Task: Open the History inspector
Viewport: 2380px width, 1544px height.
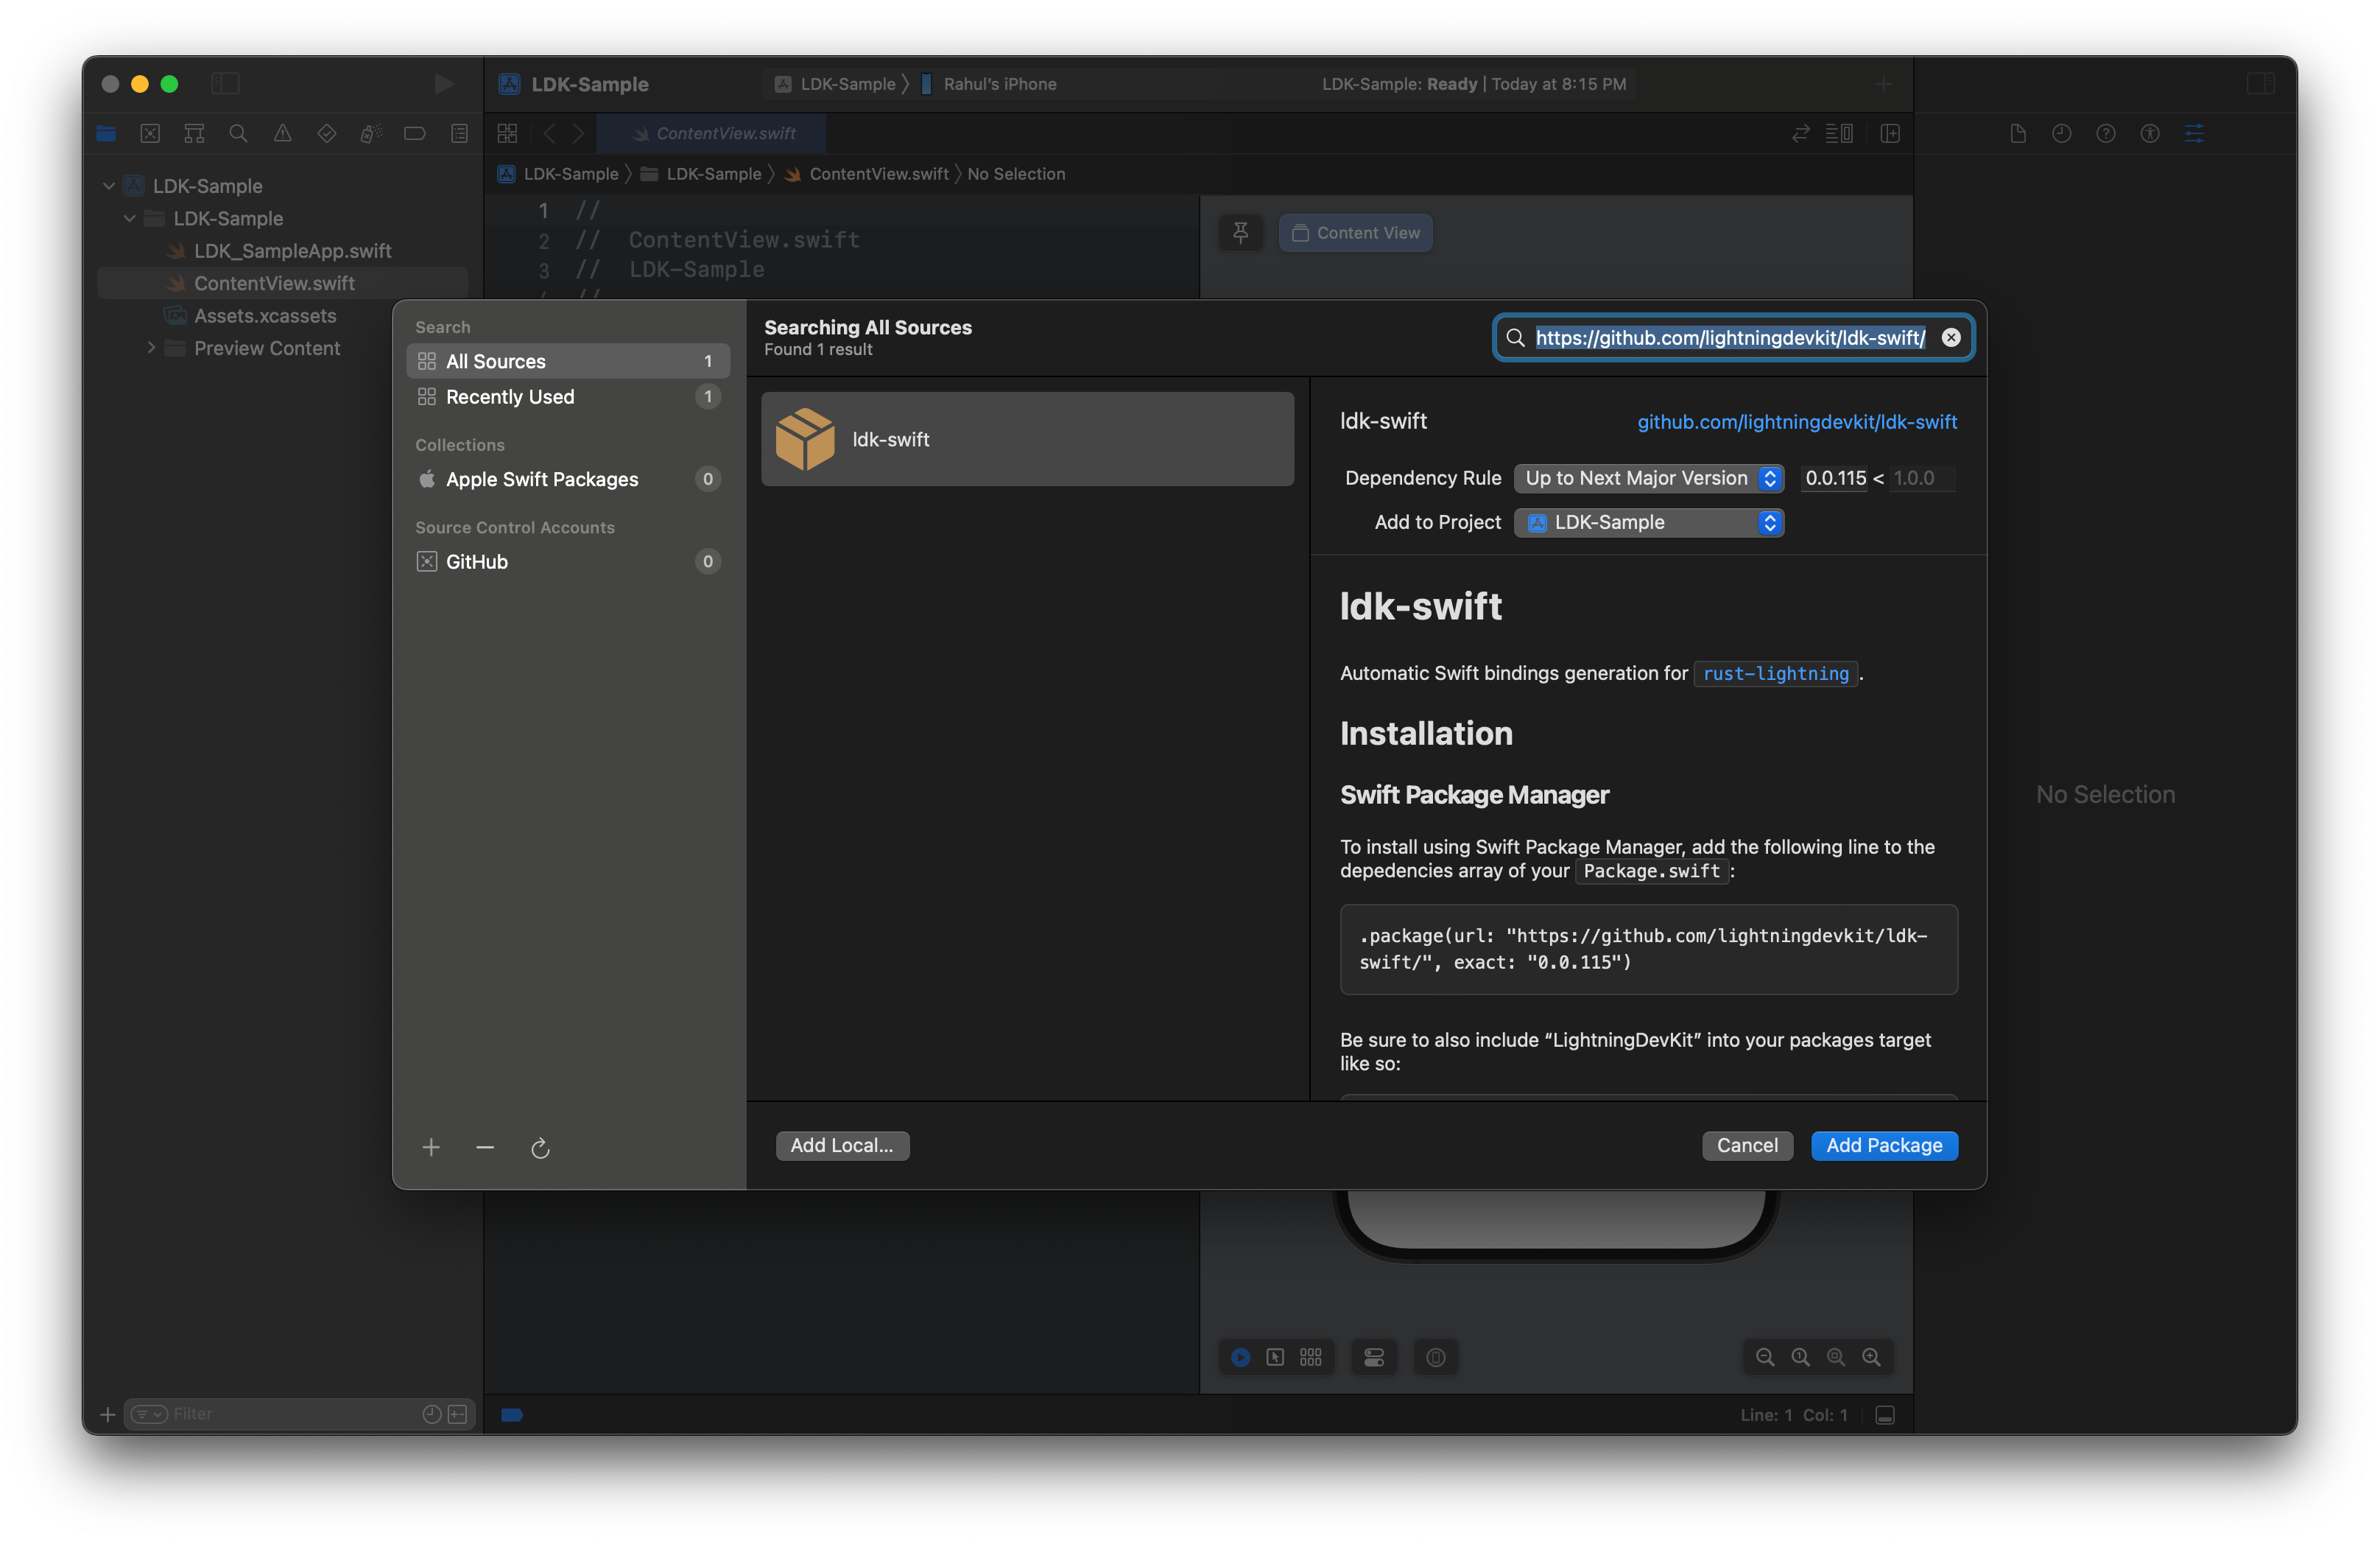Action: (2061, 133)
